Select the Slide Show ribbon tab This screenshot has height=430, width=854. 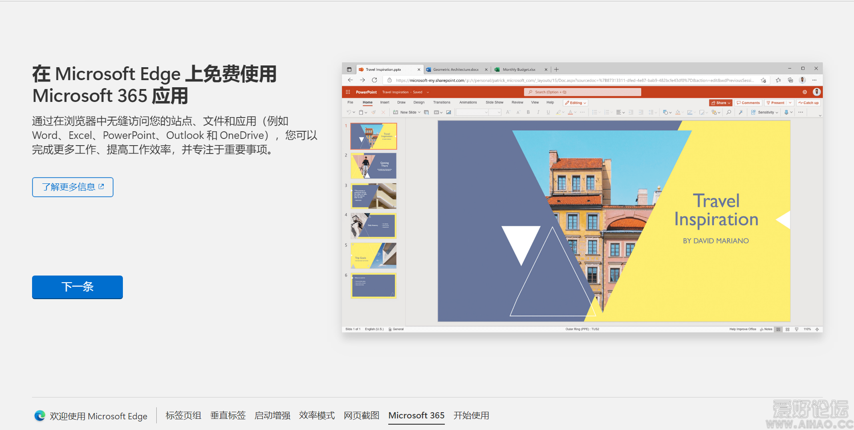click(x=494, y=102)
